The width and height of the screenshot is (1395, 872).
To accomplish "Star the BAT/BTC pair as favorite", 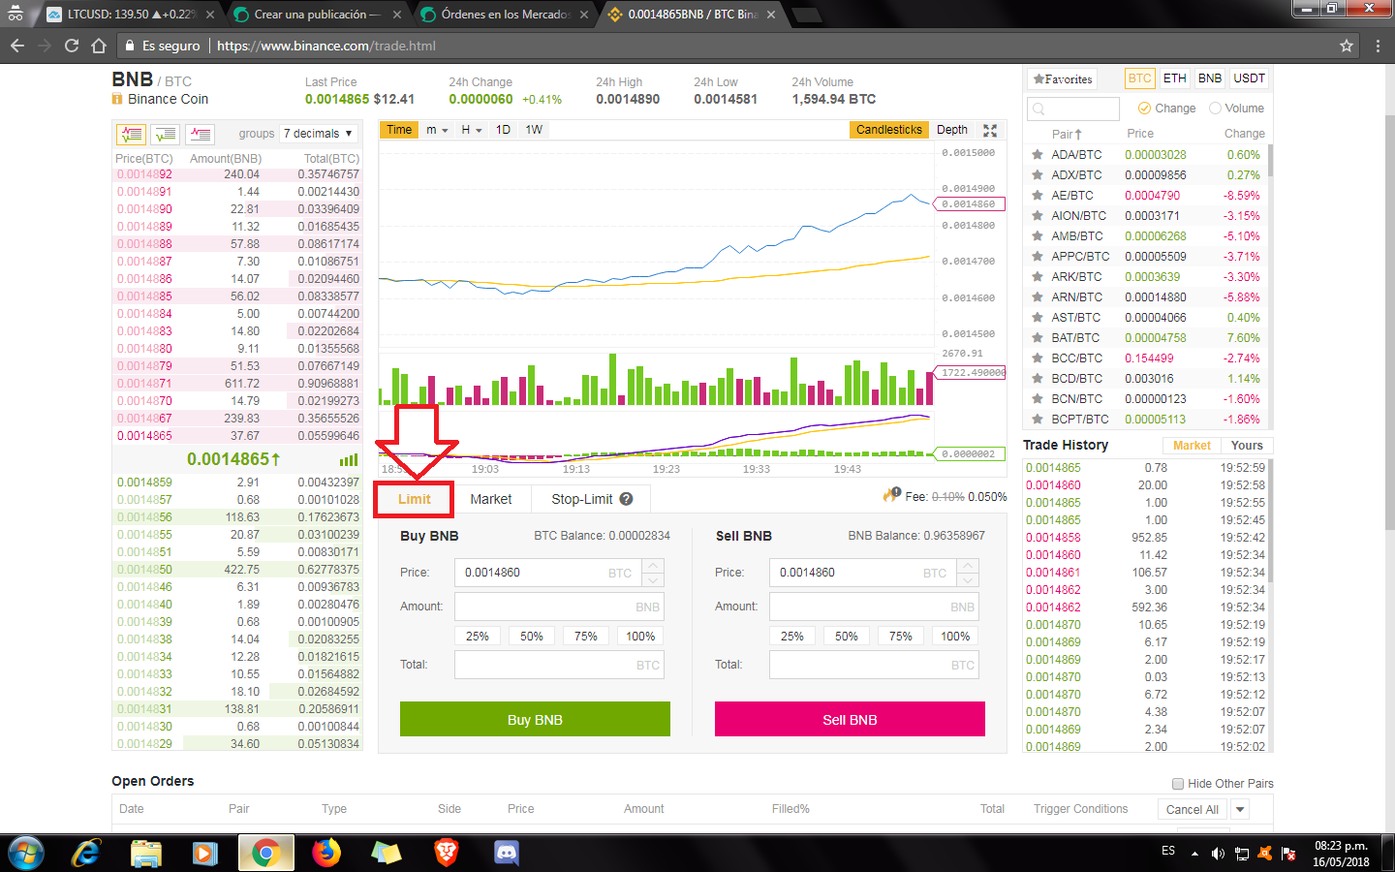I will [1038, 338].
